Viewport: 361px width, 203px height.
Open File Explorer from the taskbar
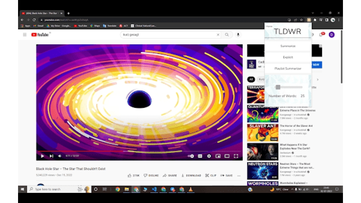(127, 189)
